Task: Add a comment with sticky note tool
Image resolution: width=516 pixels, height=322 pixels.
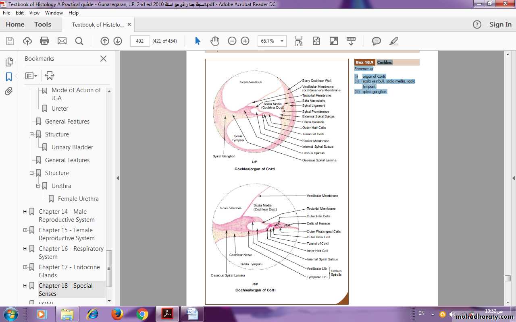Action: (377, 41)
